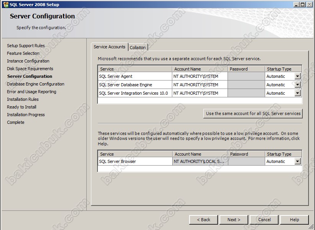Click Service column header in lower table
This screenshot has width=315, height=230.
point(135,154)
